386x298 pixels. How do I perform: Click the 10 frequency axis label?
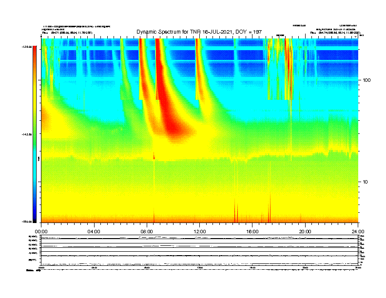[365, 182]
